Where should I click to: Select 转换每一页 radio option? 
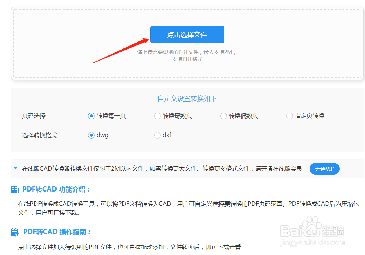point(107,116)
